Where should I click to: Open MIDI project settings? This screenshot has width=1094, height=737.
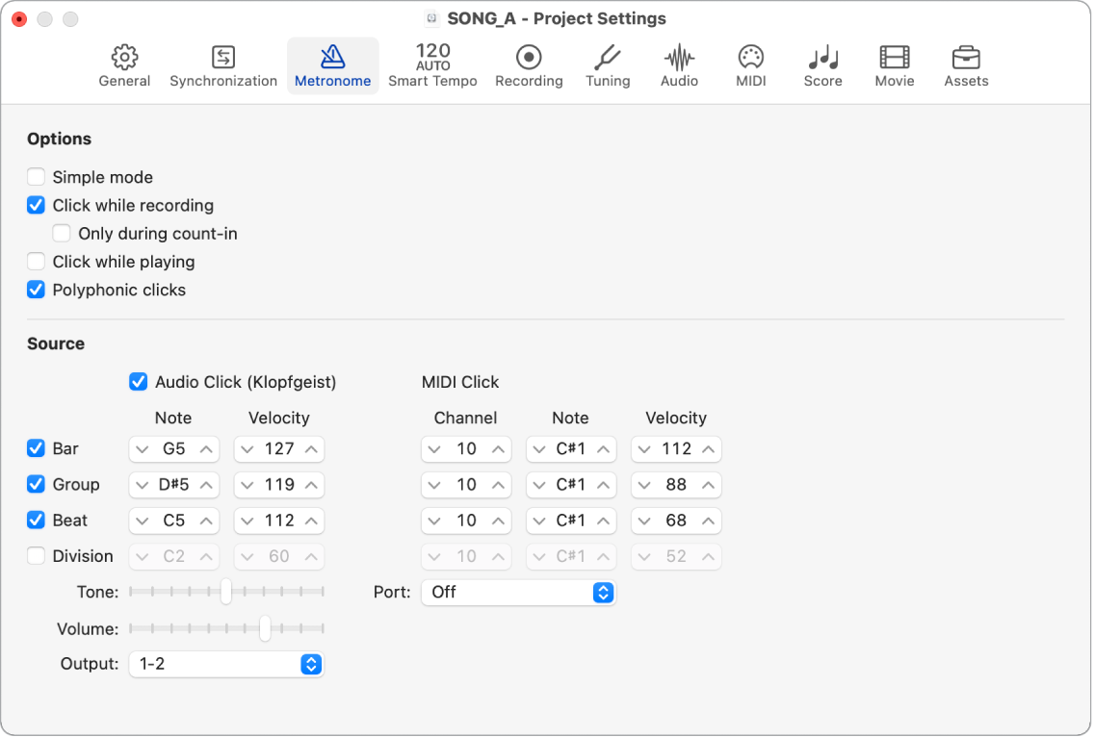[x=750, y=64]
